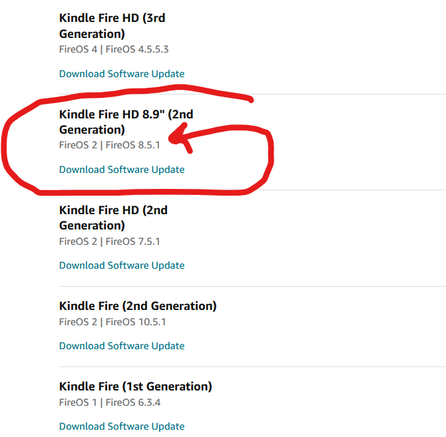Select the Kindle Fire (1st Generation) heading
The width and height of the screenshot is (446, 437).
[x=135, y=386]
